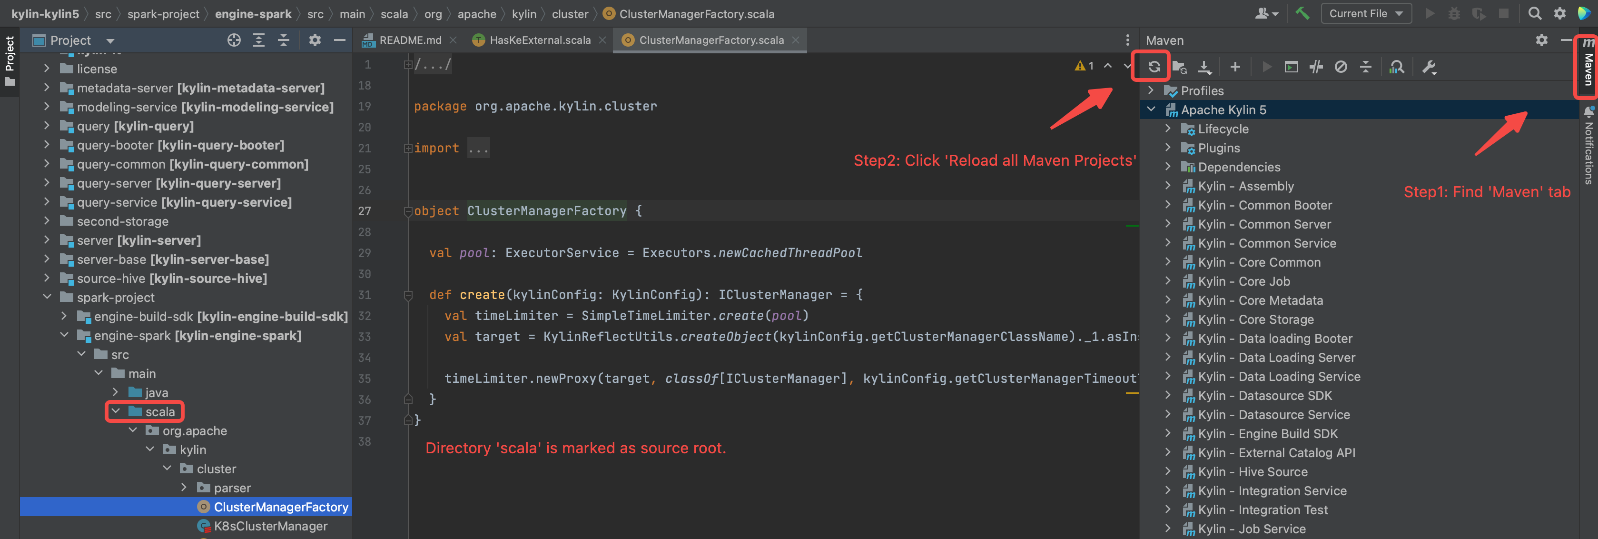Click Select Opened File target icon
This screenshot has height=539, width=1598.
click(x=234, y=40)
